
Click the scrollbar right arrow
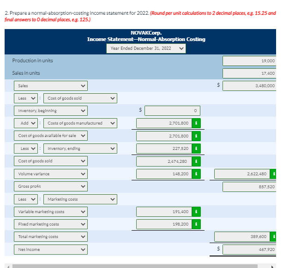(272, 266)
